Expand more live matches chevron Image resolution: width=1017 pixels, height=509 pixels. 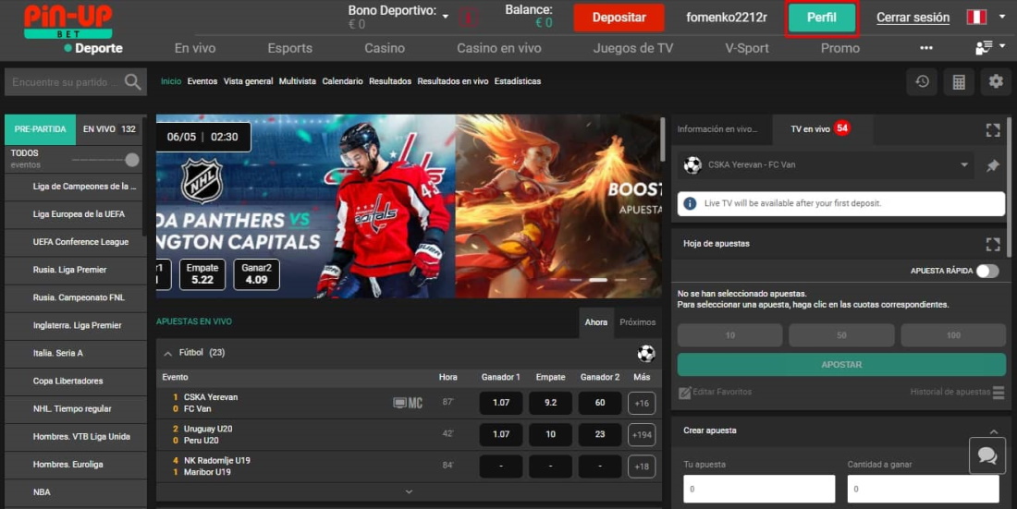409,492
